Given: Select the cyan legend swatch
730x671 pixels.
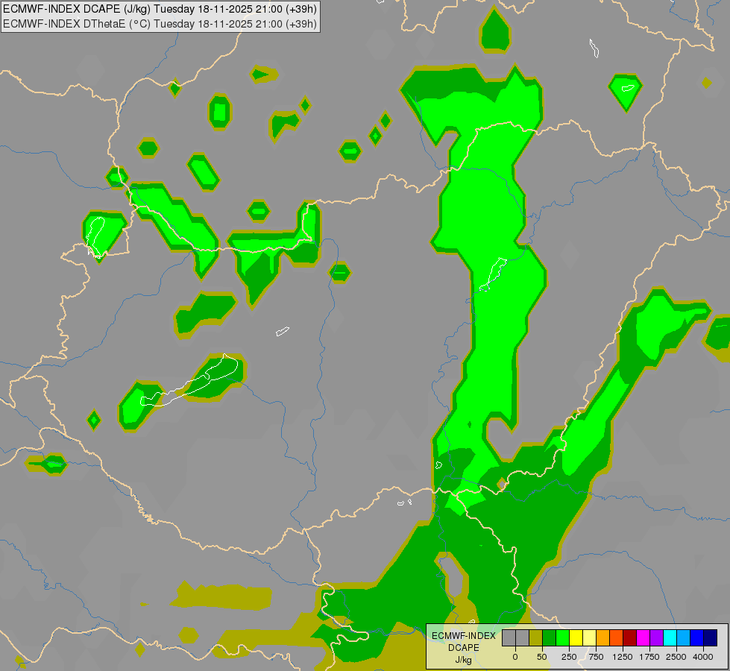Looking at the screenshot, I should [x=671, y=637].
